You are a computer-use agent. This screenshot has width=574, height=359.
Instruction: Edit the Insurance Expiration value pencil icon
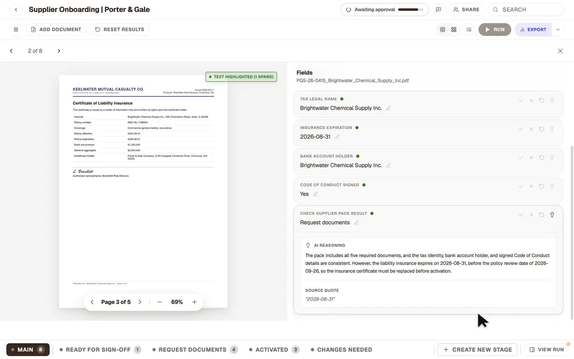(x=337, y=137)
